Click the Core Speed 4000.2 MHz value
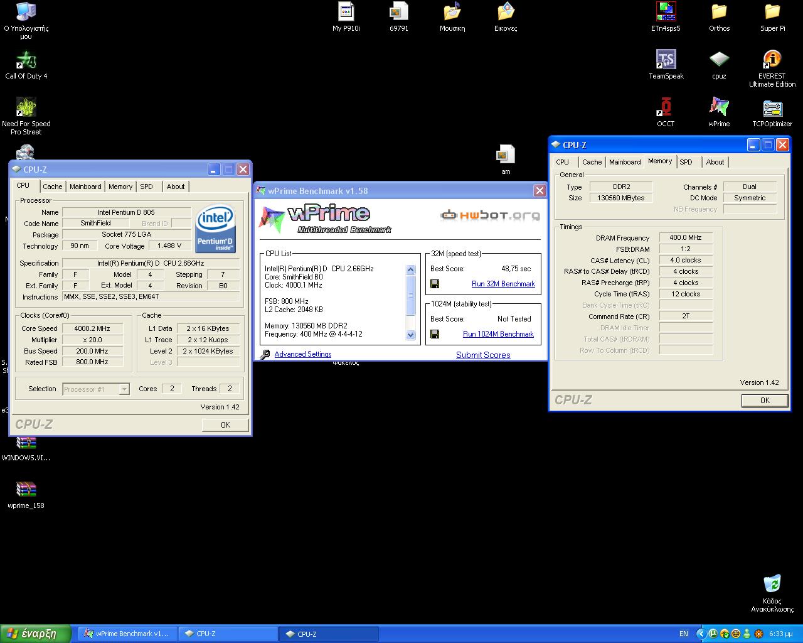Viewport: 803px width, 643px height. pos(92,328)
